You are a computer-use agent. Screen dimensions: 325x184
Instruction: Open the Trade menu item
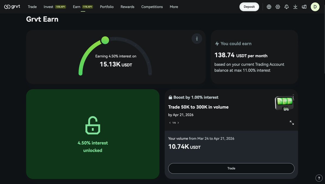point(32,7)
